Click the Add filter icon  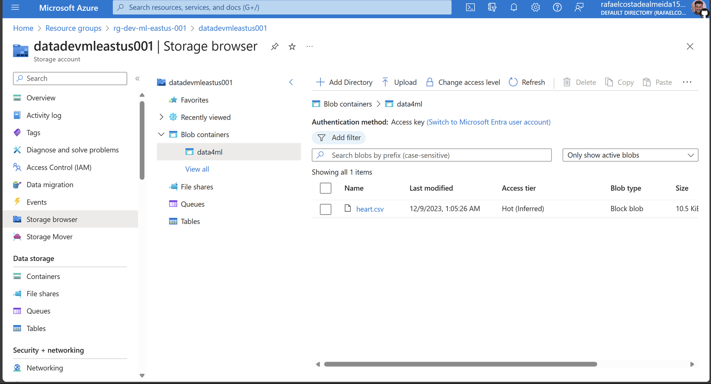[x=322, y=137]
